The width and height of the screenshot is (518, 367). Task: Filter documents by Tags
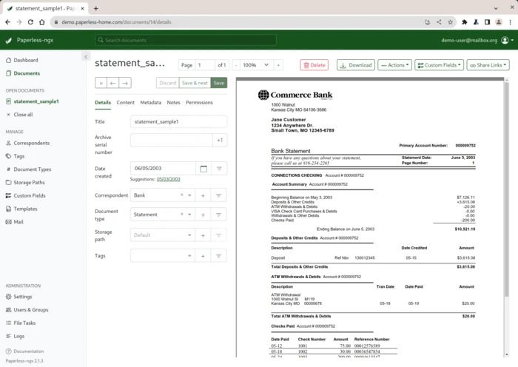[x=219, y=256]
